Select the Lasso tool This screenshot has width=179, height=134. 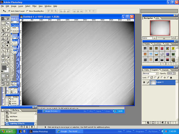[3, 27]
